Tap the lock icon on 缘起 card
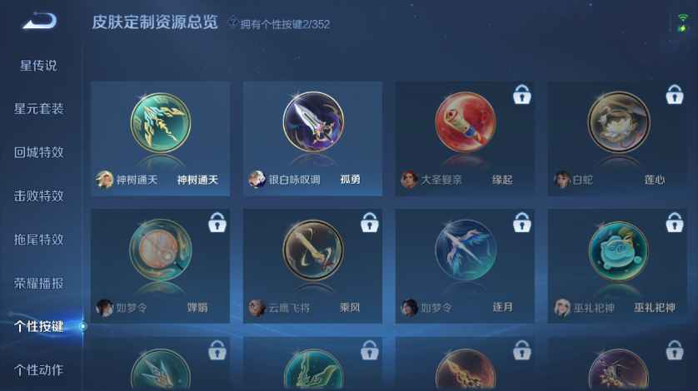 coord(521,94)
